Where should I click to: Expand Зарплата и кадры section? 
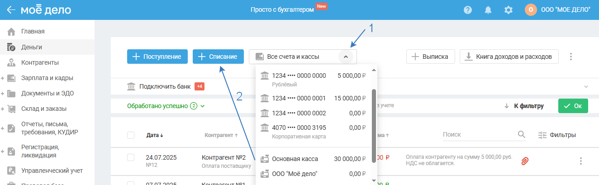tap(2, 78)
